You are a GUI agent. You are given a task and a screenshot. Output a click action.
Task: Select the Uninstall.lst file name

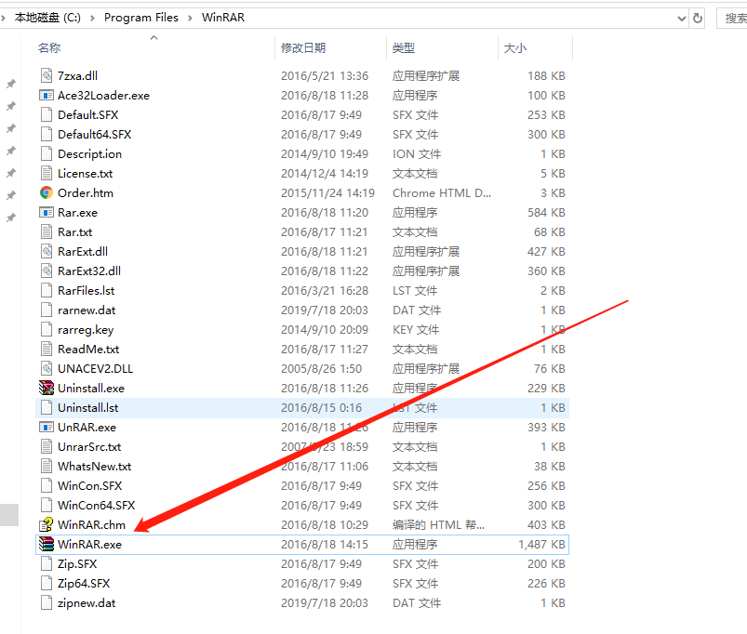coord(87,407)
